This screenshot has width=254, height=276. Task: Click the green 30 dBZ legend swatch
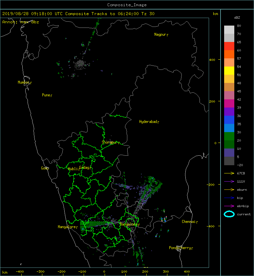click(229, 136)
